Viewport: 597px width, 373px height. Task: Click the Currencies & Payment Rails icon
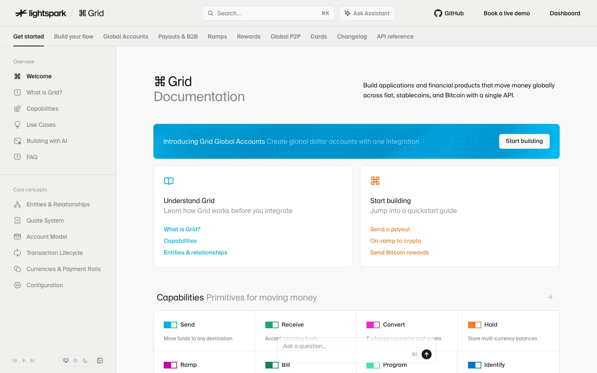[x=17, y=269]
